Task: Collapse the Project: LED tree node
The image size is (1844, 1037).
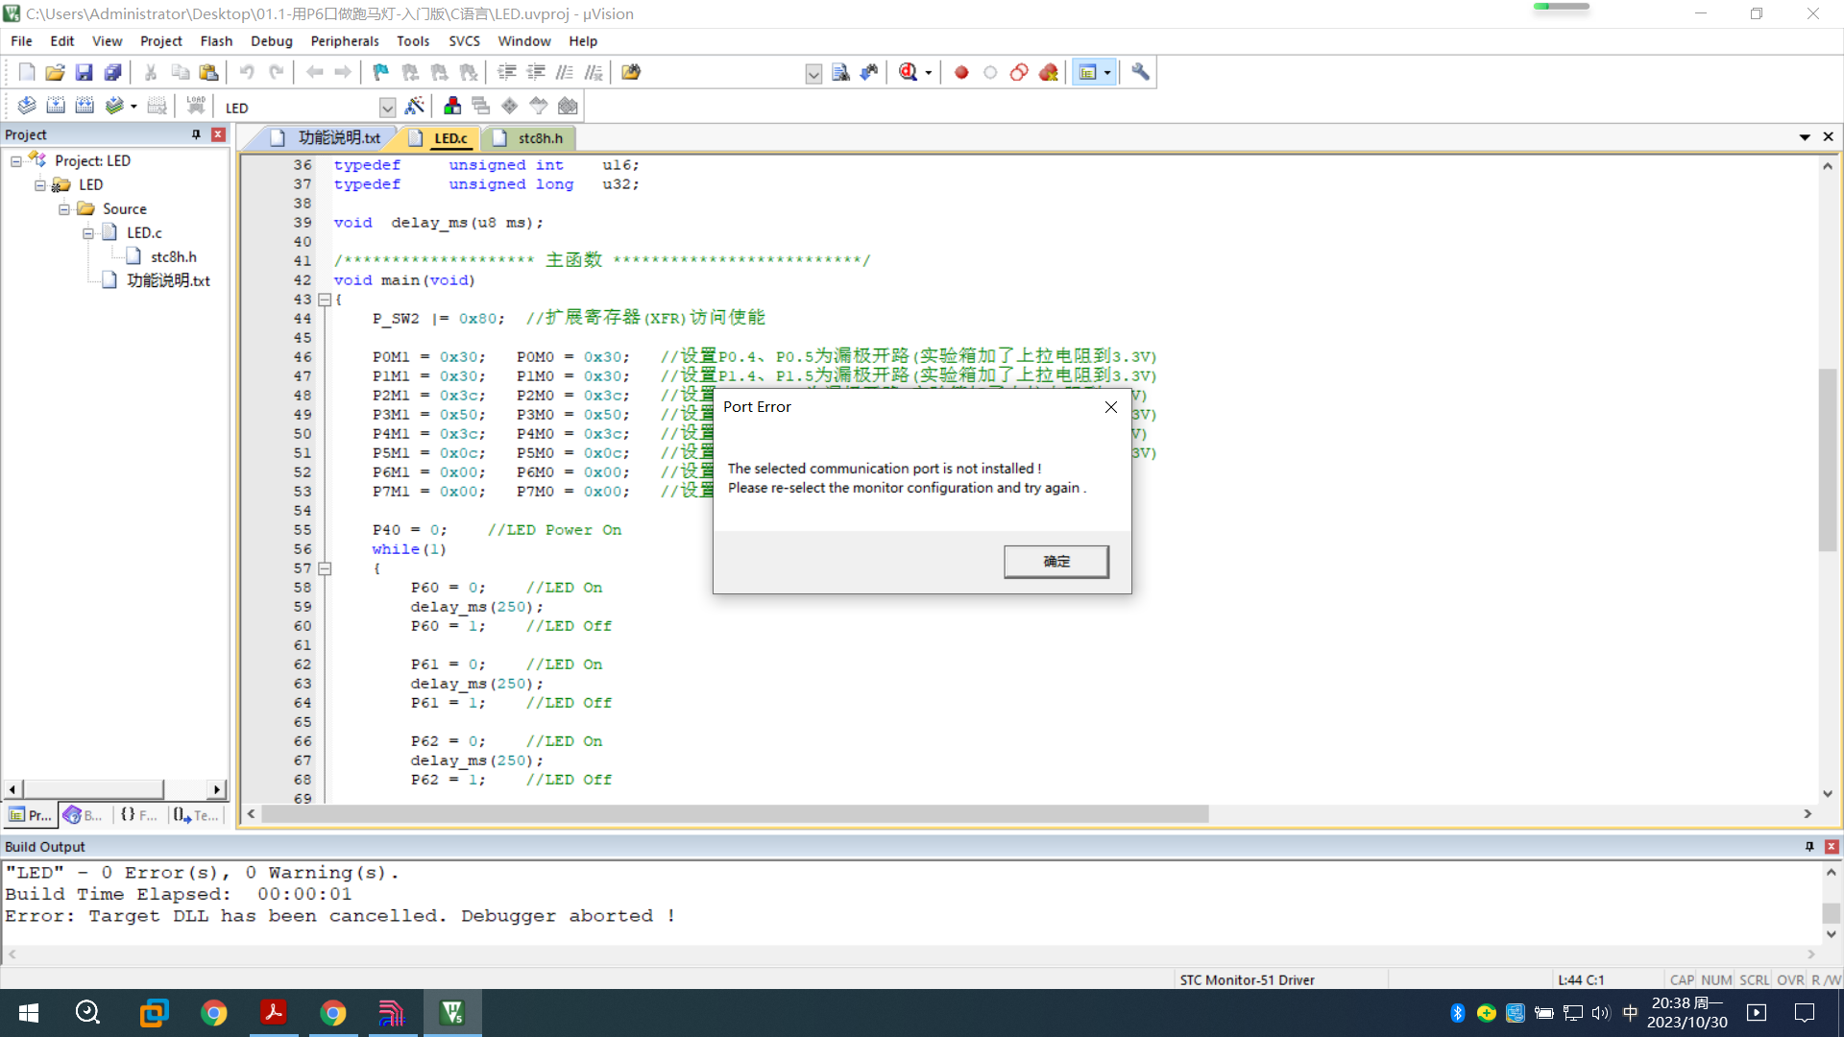Action: (16, 161)
